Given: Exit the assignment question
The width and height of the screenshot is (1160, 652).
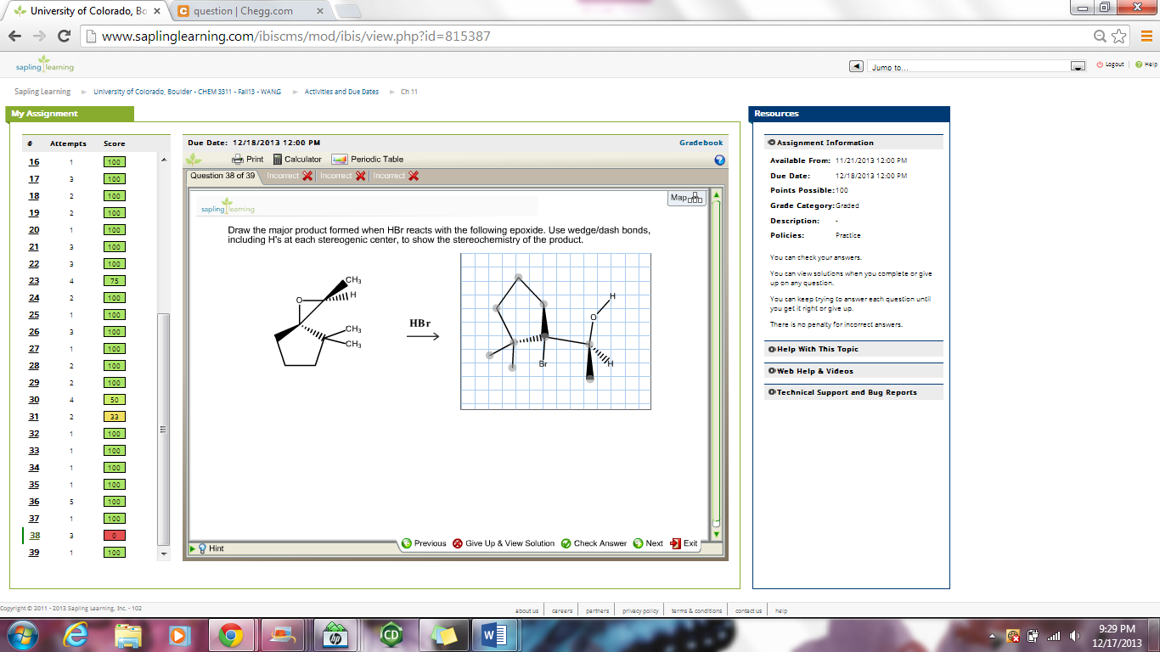Looking at the screenshot, I should [x=684, y=543].
